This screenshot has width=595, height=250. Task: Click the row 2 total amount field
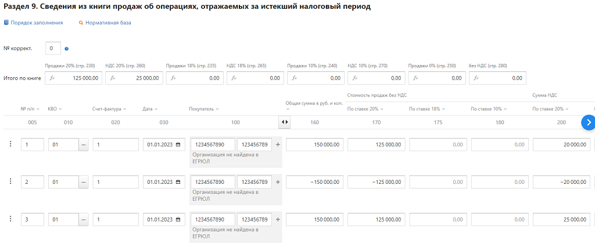[x=314, y=182]
